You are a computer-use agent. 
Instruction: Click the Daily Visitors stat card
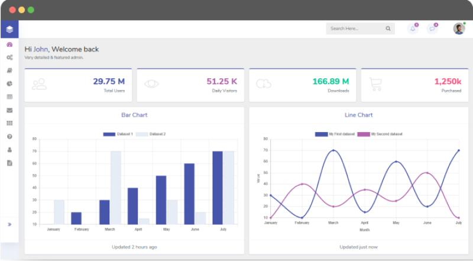coord(192,85)
